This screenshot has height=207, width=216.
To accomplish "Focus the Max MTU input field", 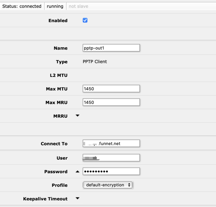I will tap(111, 88).
